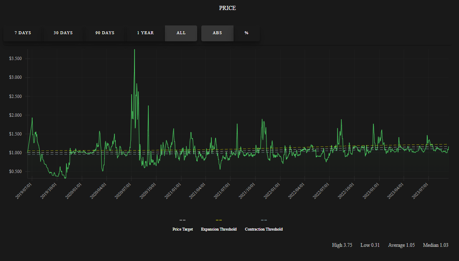The height and width of the screenshot is (261, 459).
Task: Click the gray Contraction Threshold legend marker
Action: pyautogui.click(x=264, y=220)
